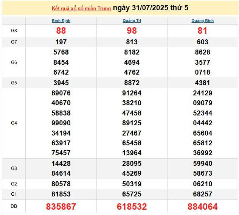
Task: Select G4 number 38210
Action: [132, 103]
